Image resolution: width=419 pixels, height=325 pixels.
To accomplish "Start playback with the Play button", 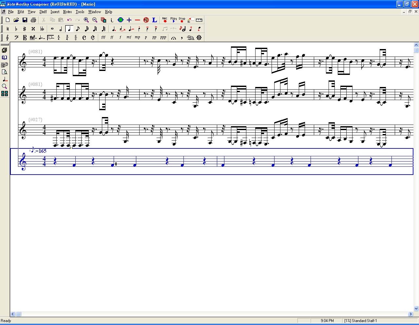I will click(173, 20).
